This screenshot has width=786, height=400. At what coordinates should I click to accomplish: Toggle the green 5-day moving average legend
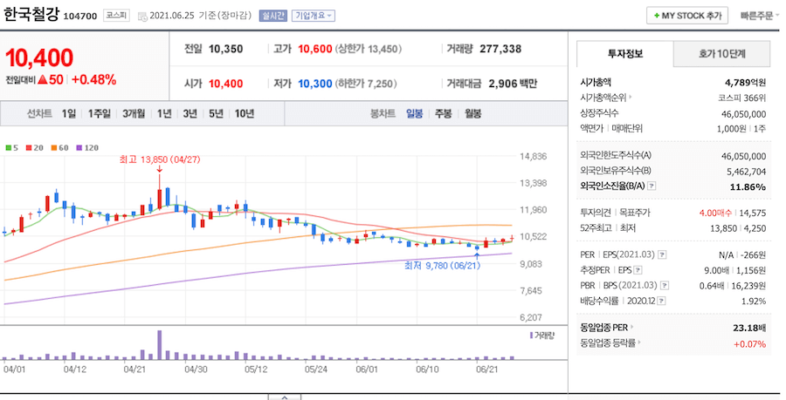[12, 148]
